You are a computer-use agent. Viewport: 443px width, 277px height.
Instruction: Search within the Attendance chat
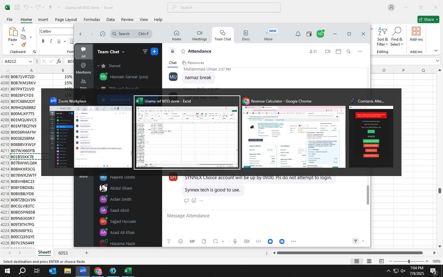349,51
